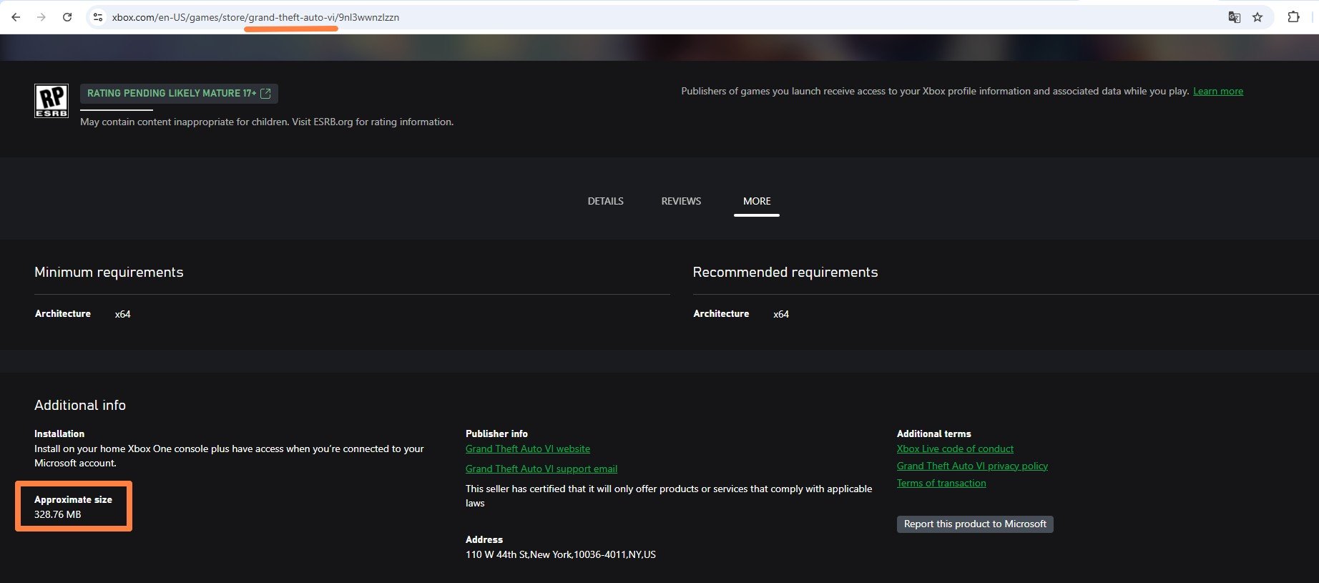The image size is (1319, 583).
Task: Open Xbox Live code of conduct
Action: click(955, 449)
